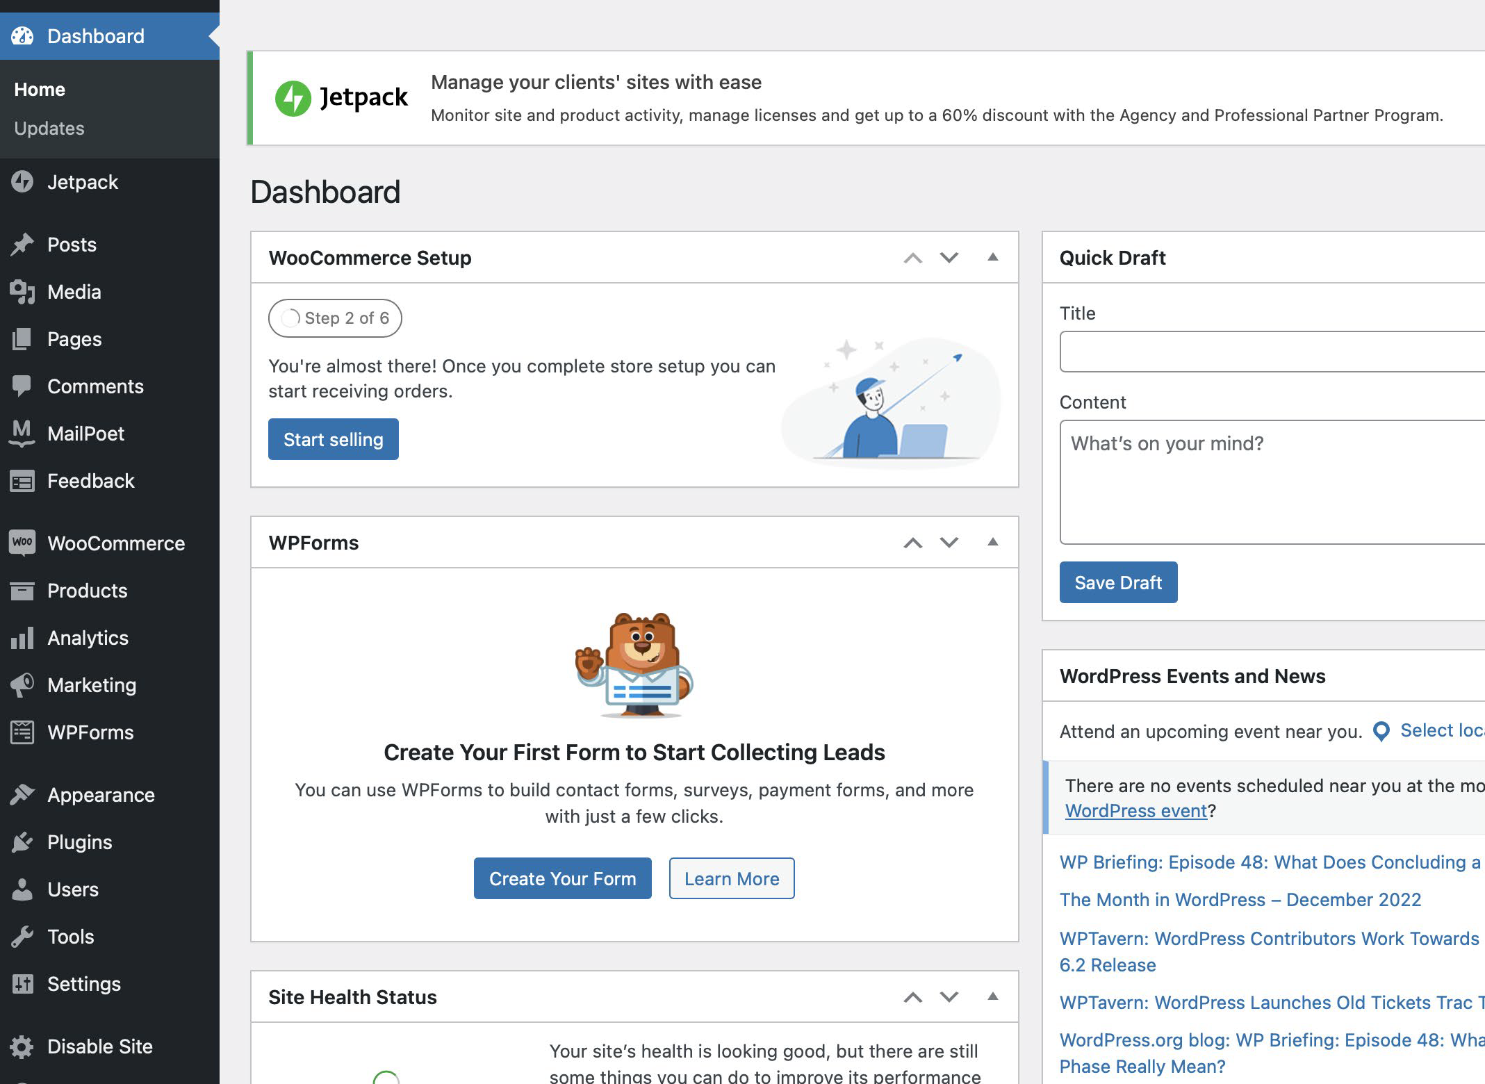The width and height of the screenshot is (1485, 1084).
Task: Focus the Quick Draft Title field
Action: click(x=1272, y=352)
